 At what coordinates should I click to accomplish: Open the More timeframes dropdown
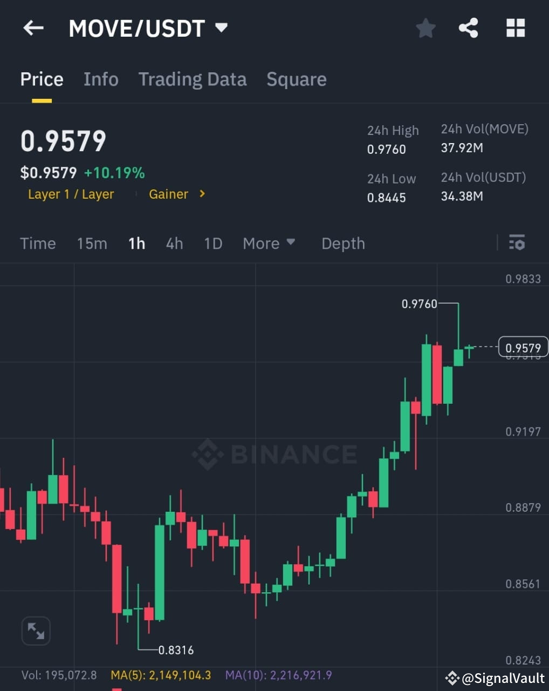click(269, 243)
